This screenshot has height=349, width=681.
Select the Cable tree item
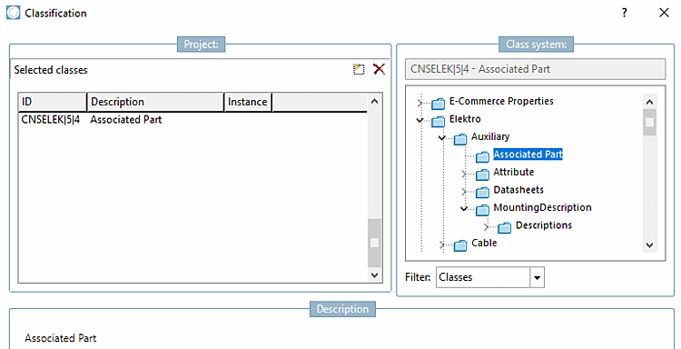coord(484,243)
